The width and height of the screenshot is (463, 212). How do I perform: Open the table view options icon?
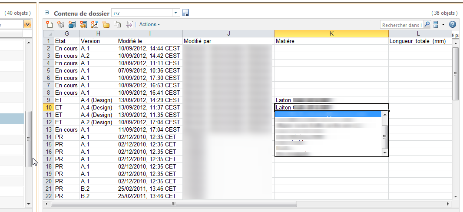click(436, 25)
